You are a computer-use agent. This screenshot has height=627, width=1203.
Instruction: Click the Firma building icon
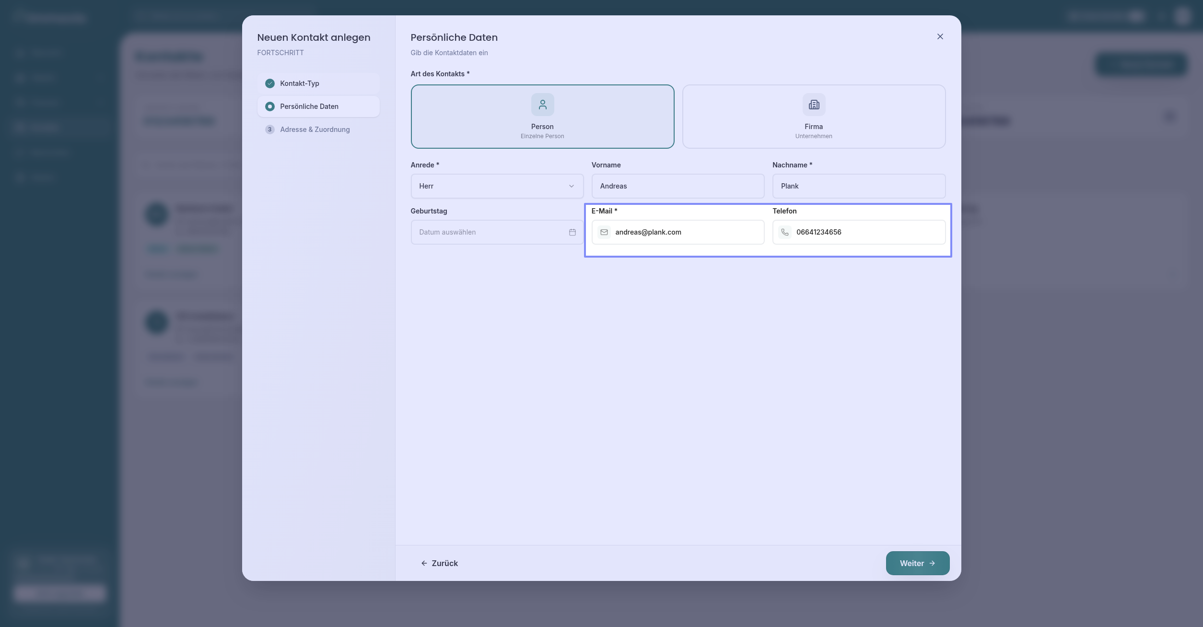pos(814,105)
